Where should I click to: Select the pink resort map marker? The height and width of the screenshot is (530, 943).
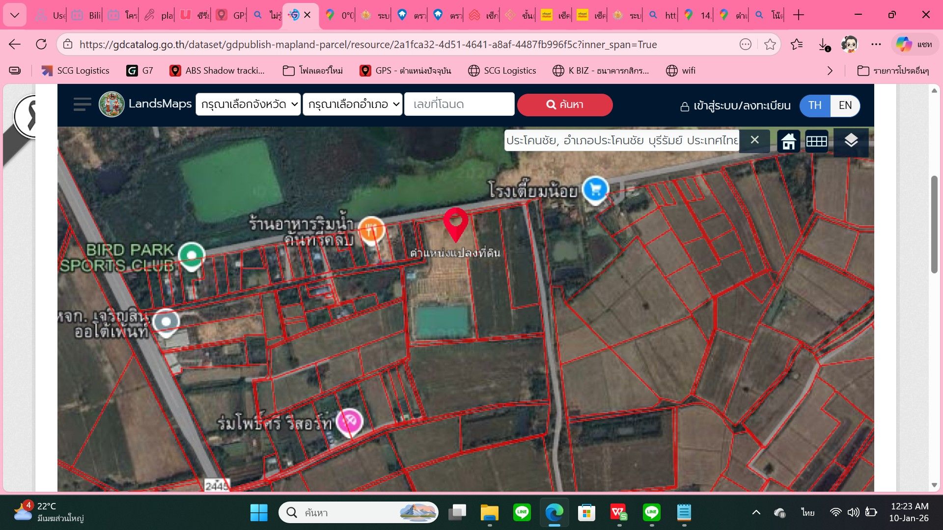point(349,423)
